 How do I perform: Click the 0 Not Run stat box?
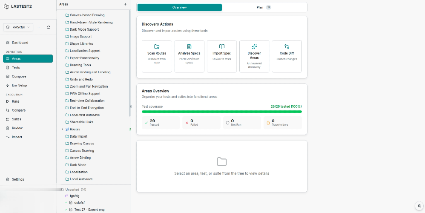tap(242, 123)
